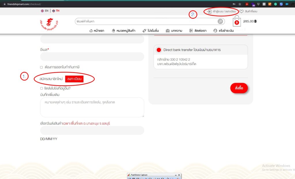Click the login arrow icon
The width and height of the screenshot is (295, 179).
click(209, 11)
